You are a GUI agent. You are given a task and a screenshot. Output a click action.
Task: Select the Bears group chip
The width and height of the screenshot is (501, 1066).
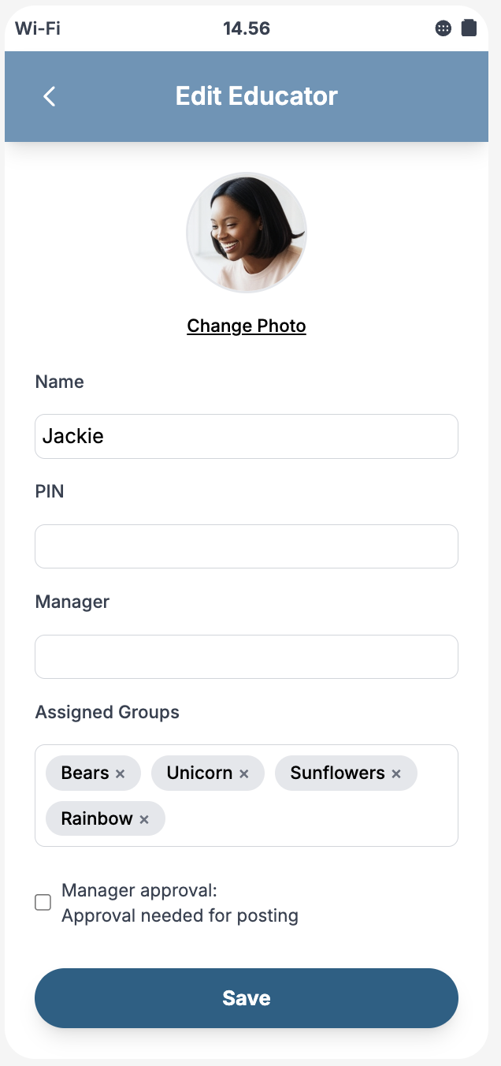pyautogui.click(x=84, y=773)
